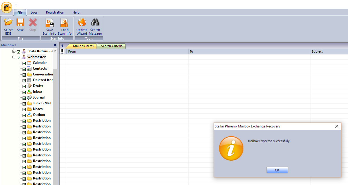
Task: Click the 'Mailboxes' panel title text
Action: [x=9, y=45]
